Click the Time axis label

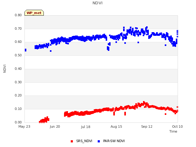coord(173,131)
